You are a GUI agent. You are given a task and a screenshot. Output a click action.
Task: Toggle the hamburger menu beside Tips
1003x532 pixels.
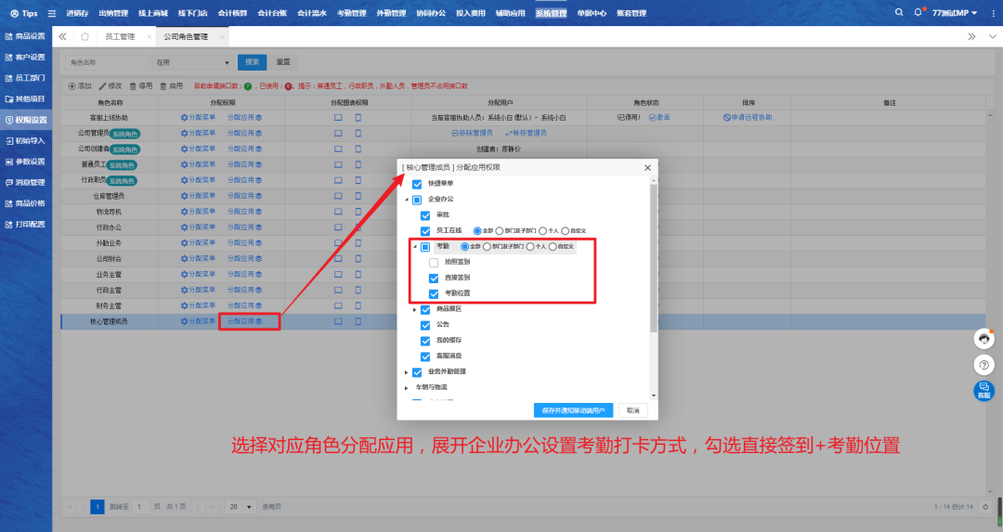tap(52, 14)
